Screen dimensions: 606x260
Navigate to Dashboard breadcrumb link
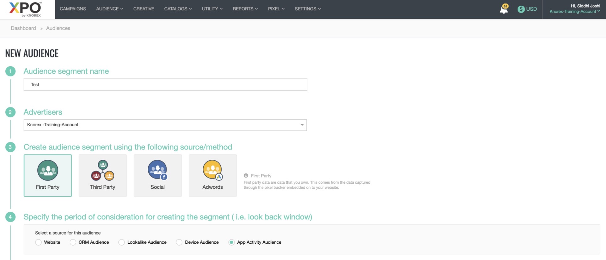[23, 28]
